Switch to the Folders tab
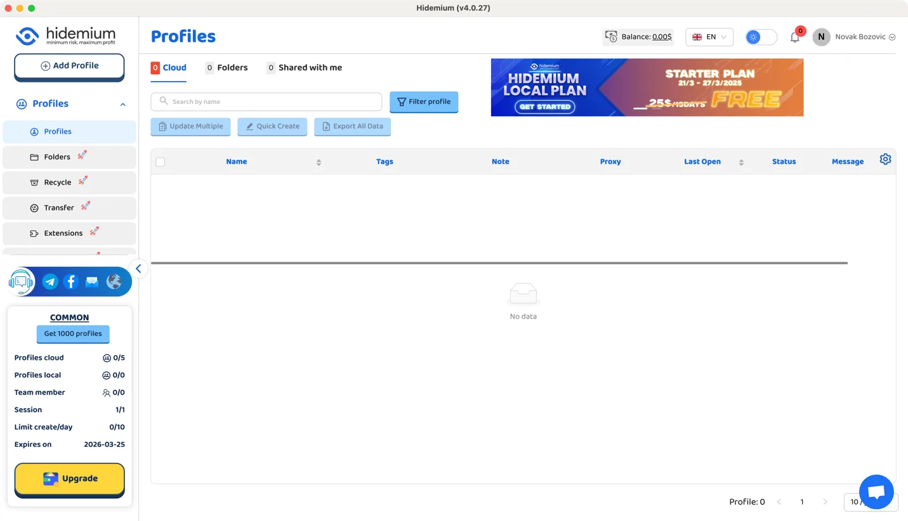The height and width of the screenshot is (521, 908). [x=227, y=68]
